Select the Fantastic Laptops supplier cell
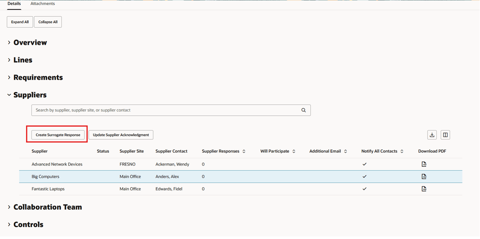Screen dimensions: 480x239 (x=48, y=189)
